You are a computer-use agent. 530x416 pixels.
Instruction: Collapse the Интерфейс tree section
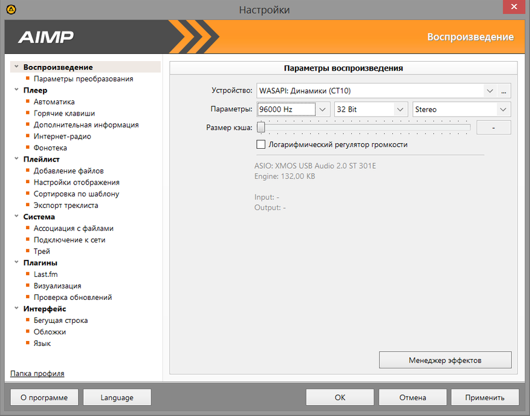tap(16, 308)
